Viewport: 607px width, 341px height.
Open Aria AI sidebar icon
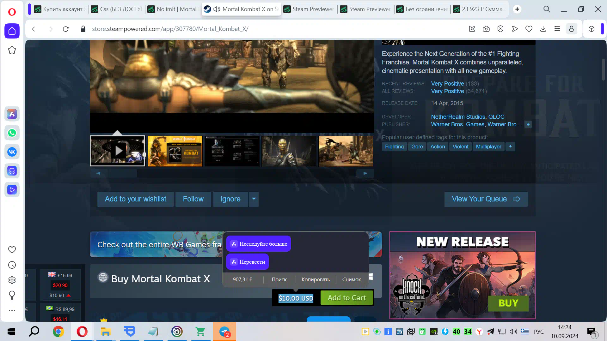[12, 114]
